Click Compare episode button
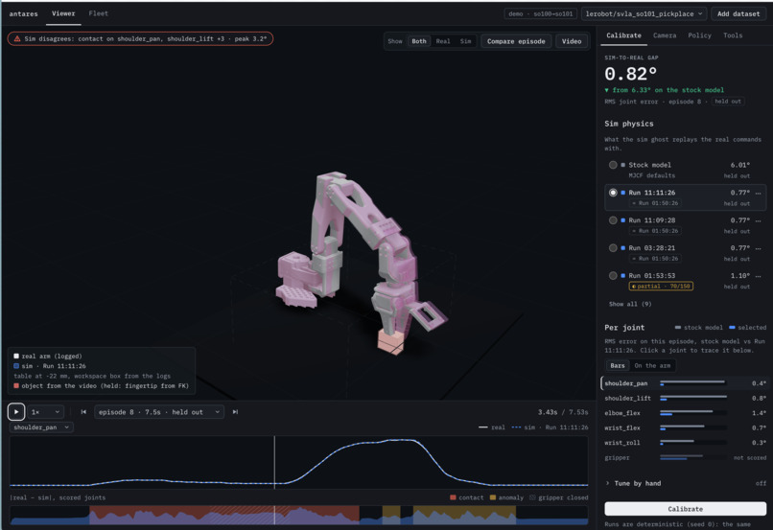The height and width of the screenshot is (530, 773). [516, 41]
